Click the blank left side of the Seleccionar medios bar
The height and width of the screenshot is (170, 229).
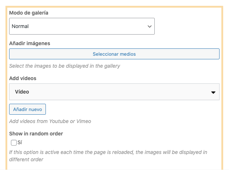pos(44,54)
